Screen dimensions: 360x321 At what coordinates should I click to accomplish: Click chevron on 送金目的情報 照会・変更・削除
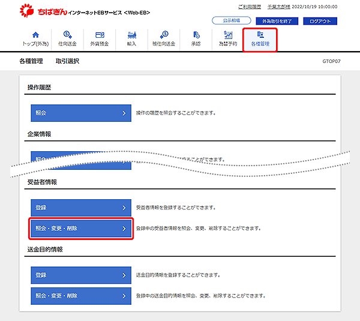(124, 296)
